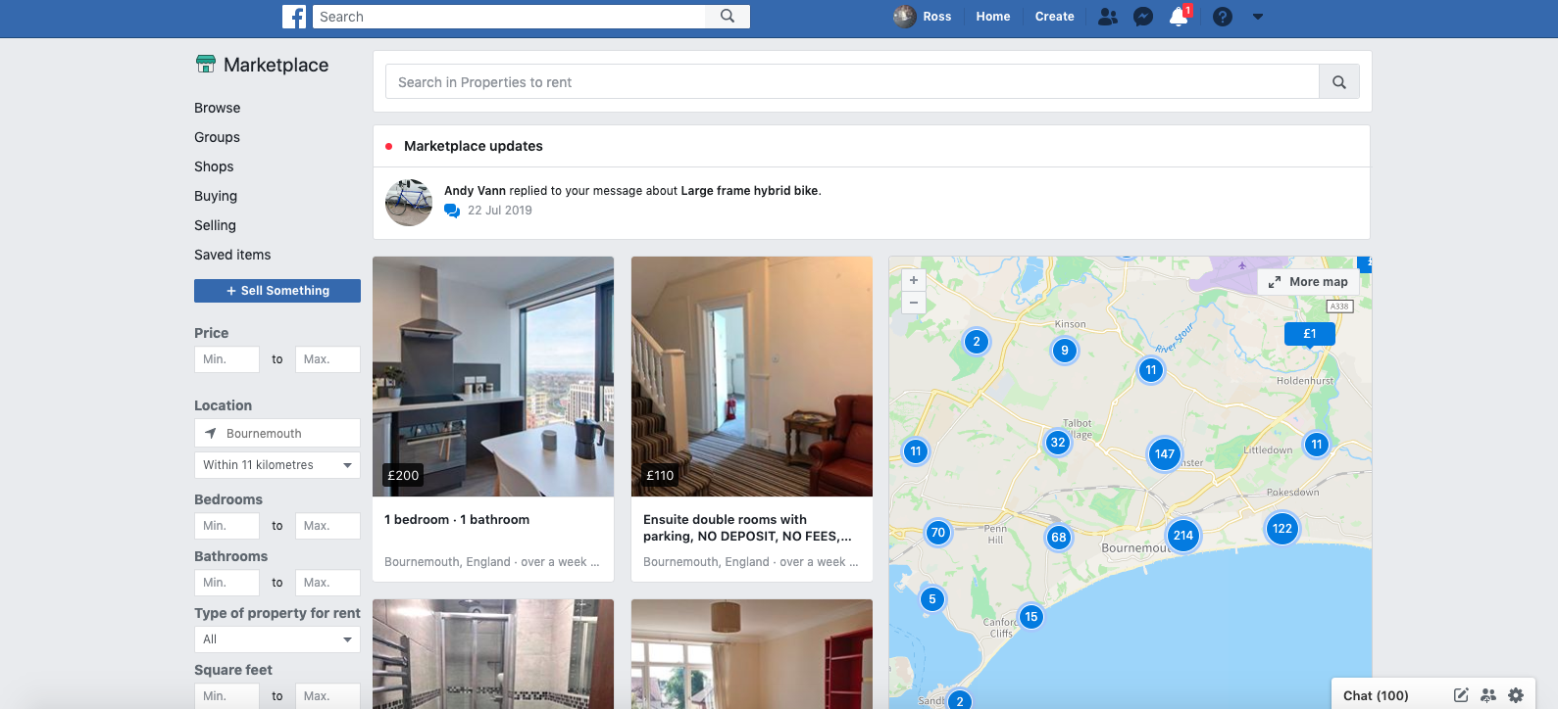Go to Buying in Marketplace sidebar

(x=216, y=196)
